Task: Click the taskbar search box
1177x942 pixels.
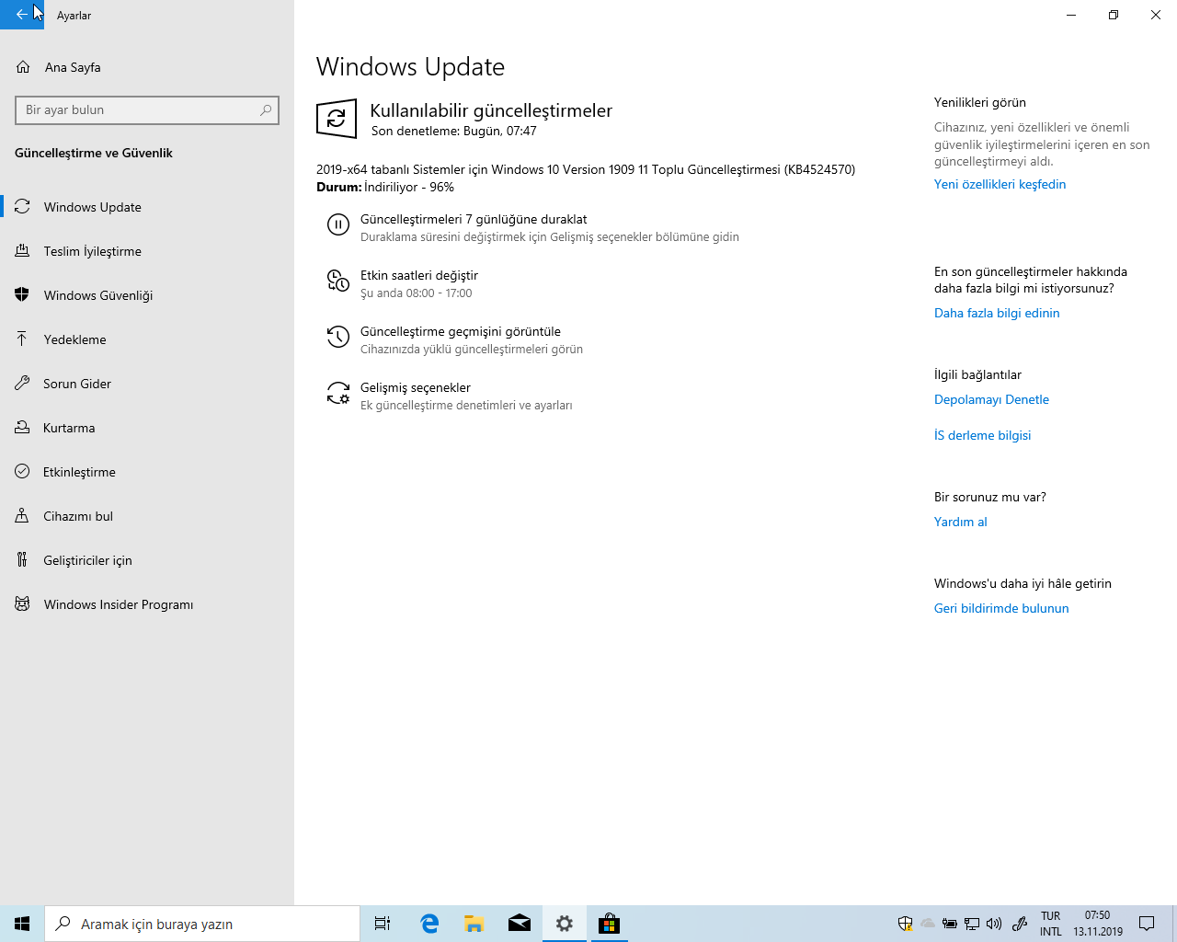Action: coord(202,924)
